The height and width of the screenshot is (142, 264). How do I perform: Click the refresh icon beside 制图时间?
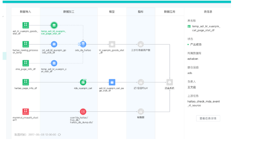[59, 135]
